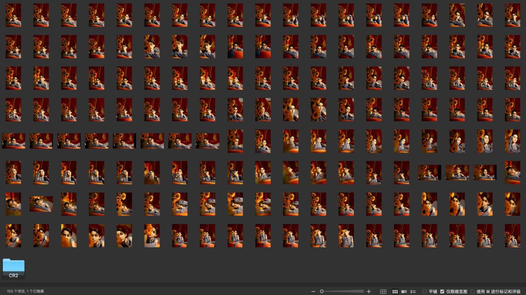
Task: Enable the 平铺 checkbox
Action: (x=424, y=291)
